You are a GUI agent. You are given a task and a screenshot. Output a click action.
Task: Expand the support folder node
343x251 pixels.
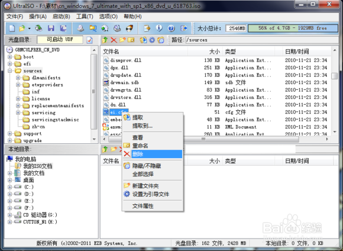[x=9, y=134]
